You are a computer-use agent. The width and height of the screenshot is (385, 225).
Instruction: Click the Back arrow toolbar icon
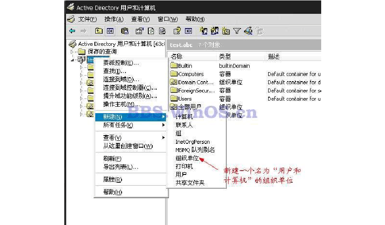click(x=72, y=31)
